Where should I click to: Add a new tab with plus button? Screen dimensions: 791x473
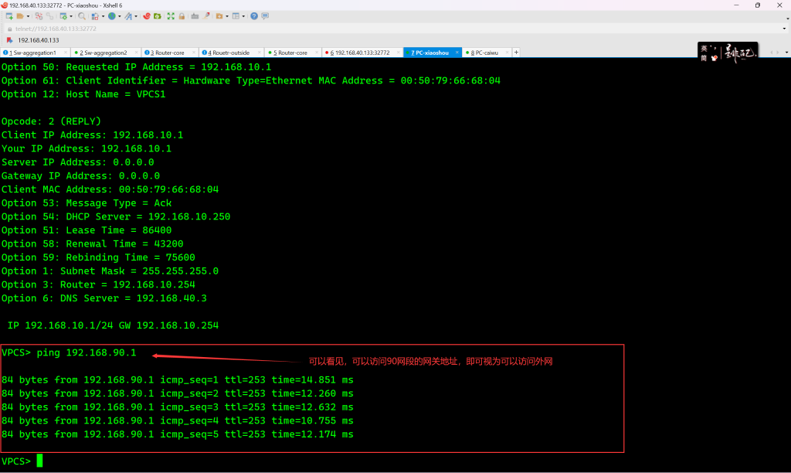(516, 53)
